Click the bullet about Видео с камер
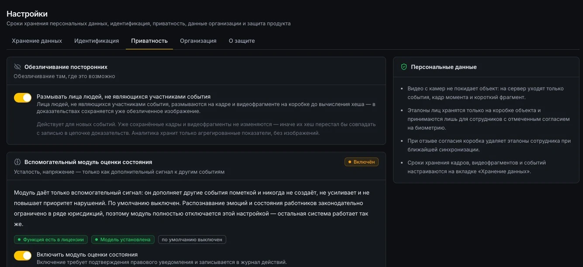The width and height of the screenshot is (583, 267). 486,93
